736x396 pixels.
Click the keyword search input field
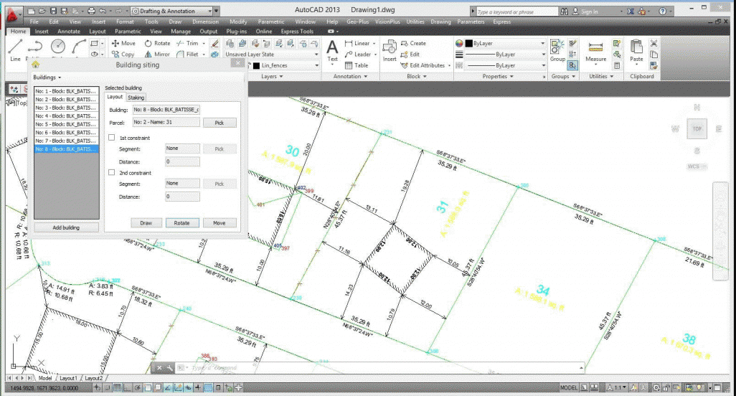[x=516, y=11]
